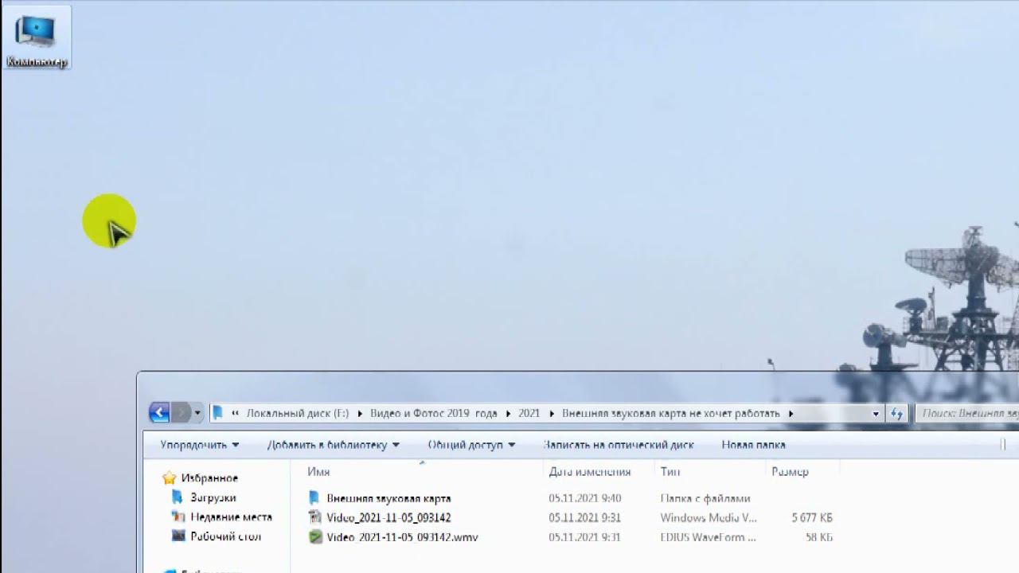
Task: Open Недавние места in the navigation pane
Action: (x=231, y=517)
